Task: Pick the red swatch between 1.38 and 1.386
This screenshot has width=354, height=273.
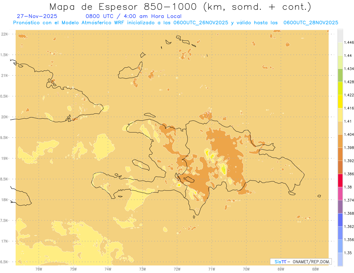Action: (x=340, y=181)
